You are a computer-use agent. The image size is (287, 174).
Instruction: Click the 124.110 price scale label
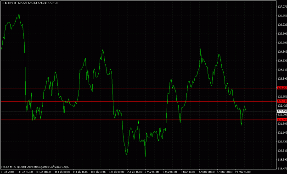pos(282,70)
